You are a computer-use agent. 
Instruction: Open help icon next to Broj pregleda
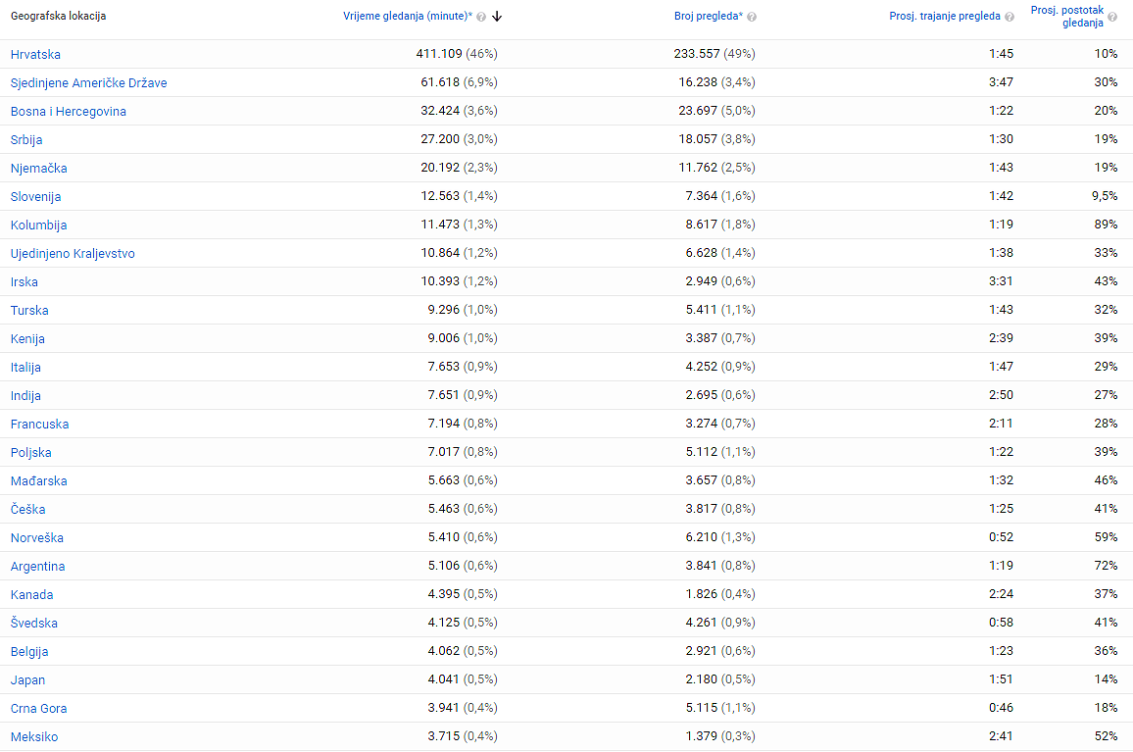[x=752, y=17]
